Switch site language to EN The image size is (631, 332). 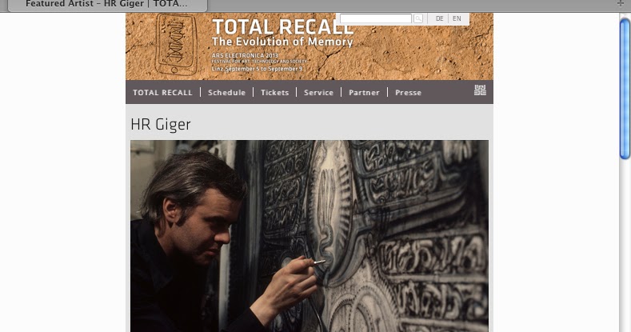pyautogui.click(x=457, y=18)
